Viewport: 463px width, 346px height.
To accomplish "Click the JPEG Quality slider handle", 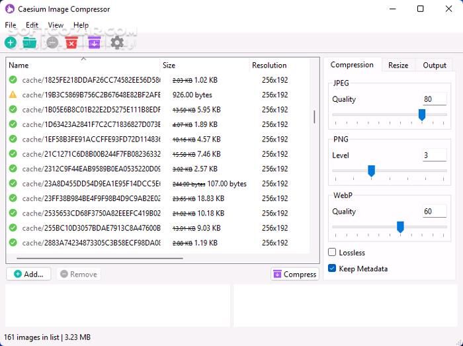I will tap(422, 114).
